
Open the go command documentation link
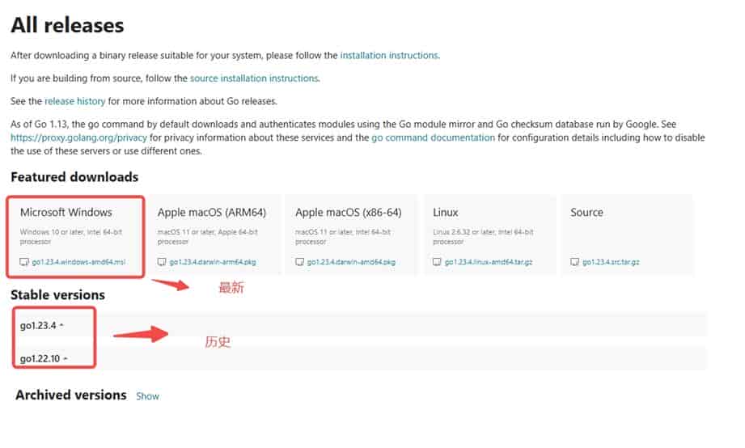coord(433,137)
